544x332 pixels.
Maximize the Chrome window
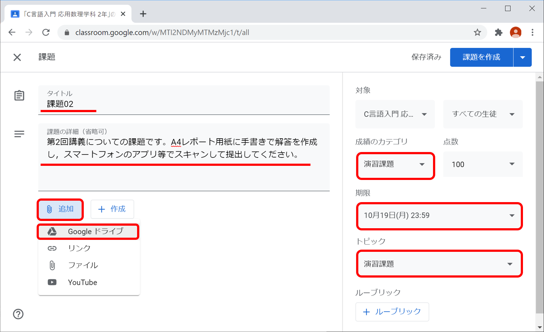(x=508, y=8)
